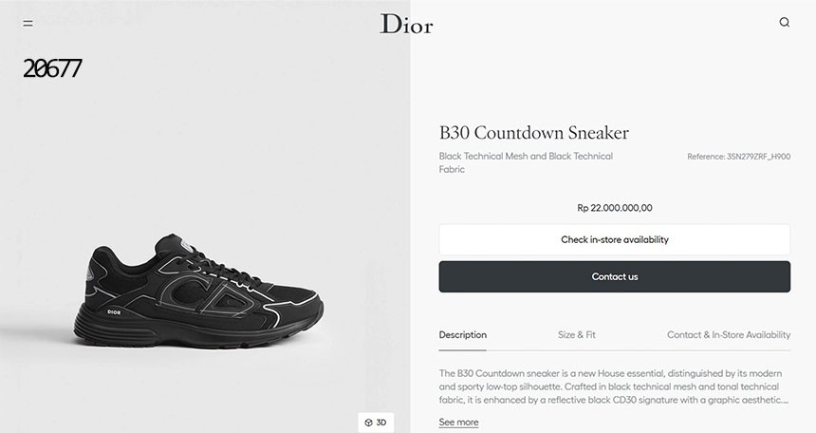Select Contact & In-Store Availability tab
This screenshot has width=816, height=433.
[728, 335]
